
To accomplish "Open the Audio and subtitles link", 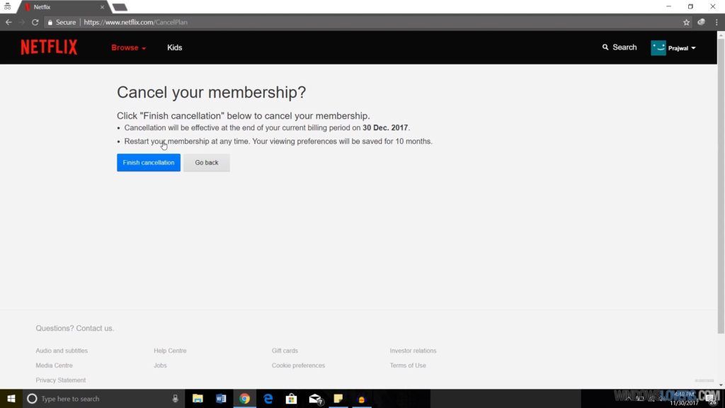I will (x=62, y=351).
